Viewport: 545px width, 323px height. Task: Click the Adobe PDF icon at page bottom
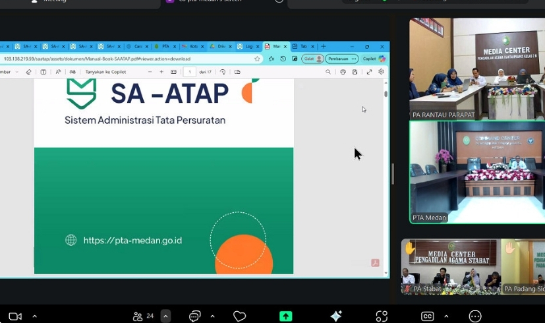pos(375,263)
